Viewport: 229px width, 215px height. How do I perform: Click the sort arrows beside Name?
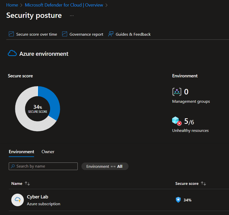[27, 183]
